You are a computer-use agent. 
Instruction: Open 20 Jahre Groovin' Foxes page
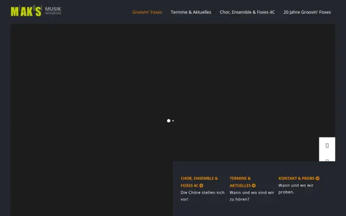click(307, 12)
